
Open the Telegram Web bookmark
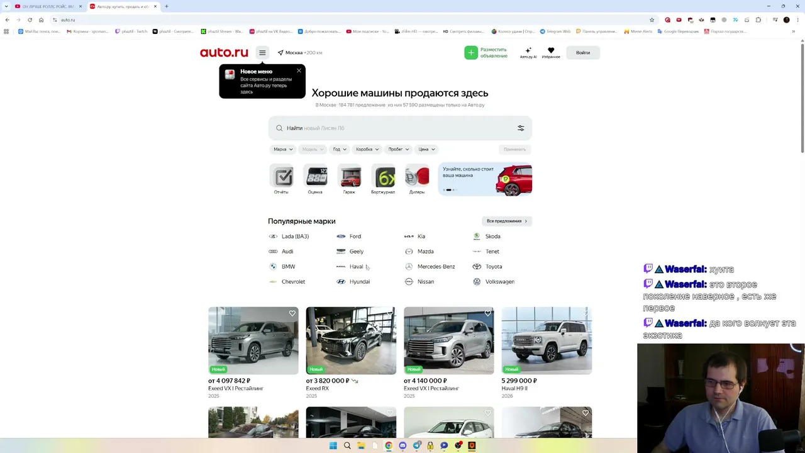555,31
